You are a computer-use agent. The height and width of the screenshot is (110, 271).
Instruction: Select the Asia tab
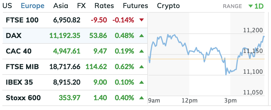[x=60, y=6]
